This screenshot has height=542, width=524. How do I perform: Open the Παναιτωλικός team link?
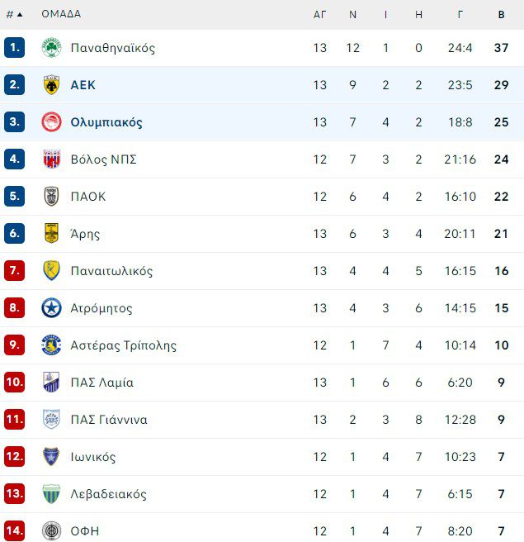click(111, 271)
